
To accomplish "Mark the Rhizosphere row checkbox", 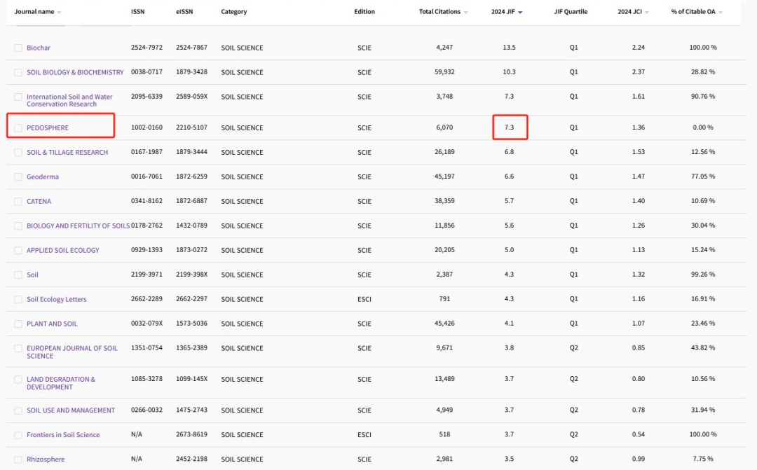I will pyautogui.click(x=18, y=459).
